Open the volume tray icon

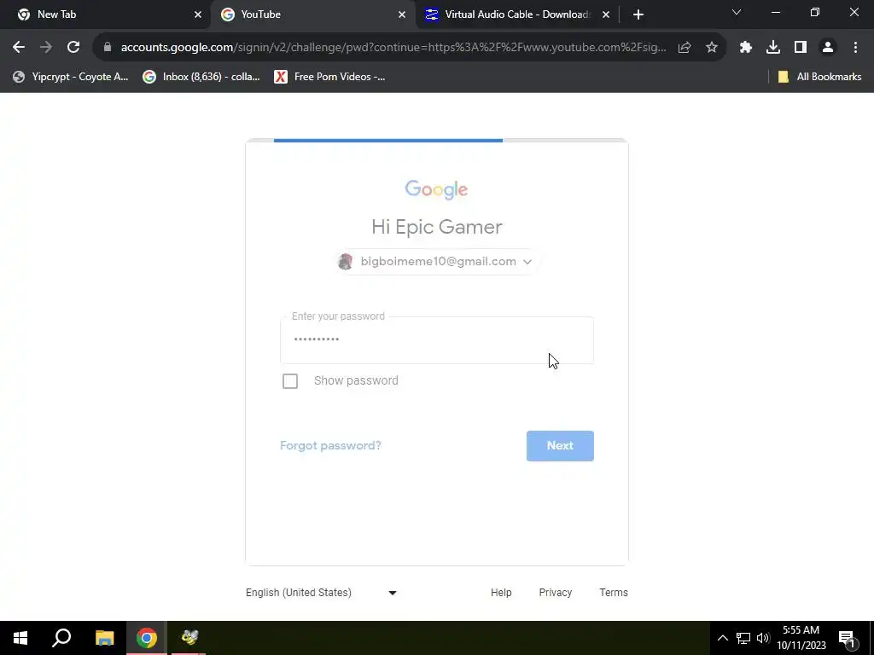coord(763,638)
